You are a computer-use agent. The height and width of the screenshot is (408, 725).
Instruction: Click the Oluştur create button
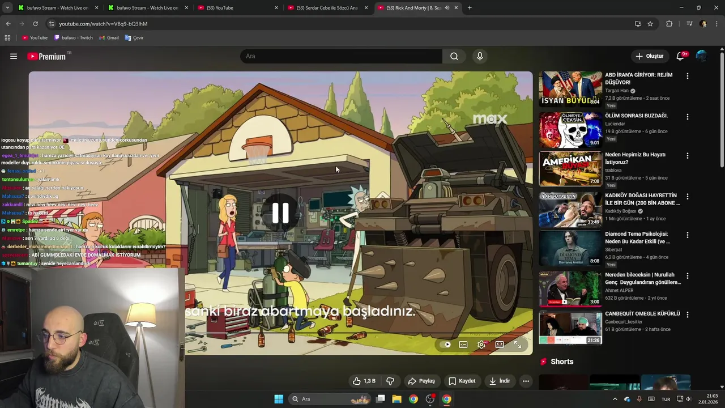(649, 56)
